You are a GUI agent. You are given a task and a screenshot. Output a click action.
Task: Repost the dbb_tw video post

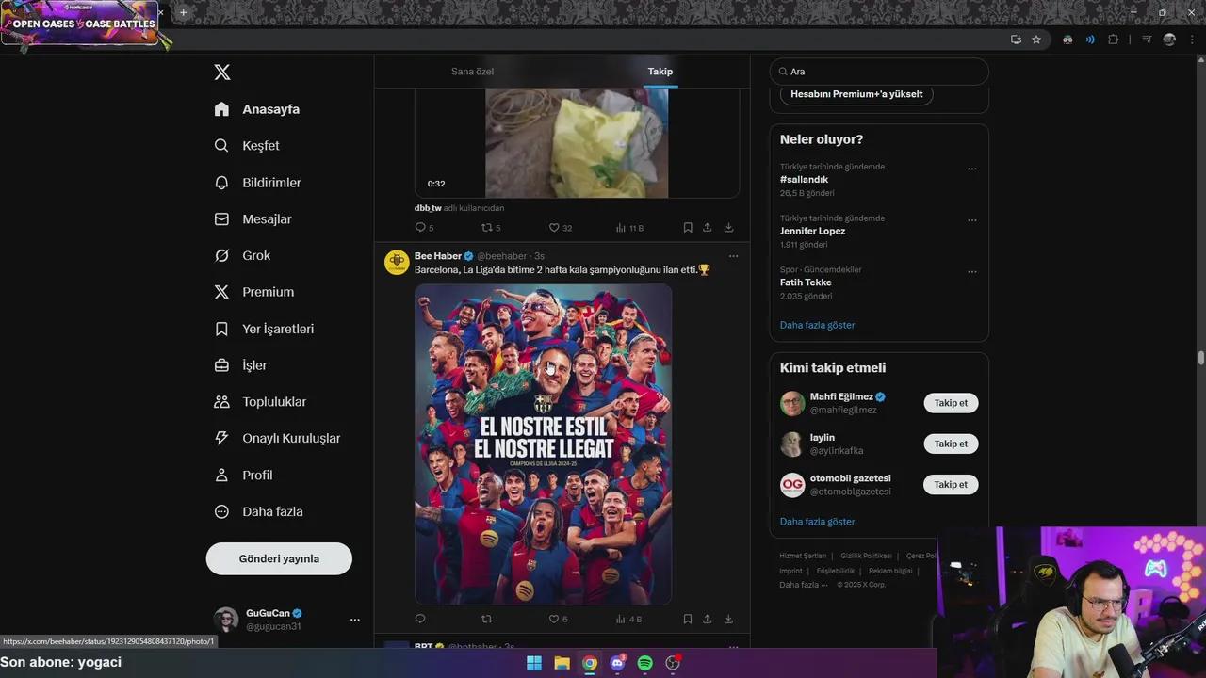pyautogui.click(x=486, y=228)
